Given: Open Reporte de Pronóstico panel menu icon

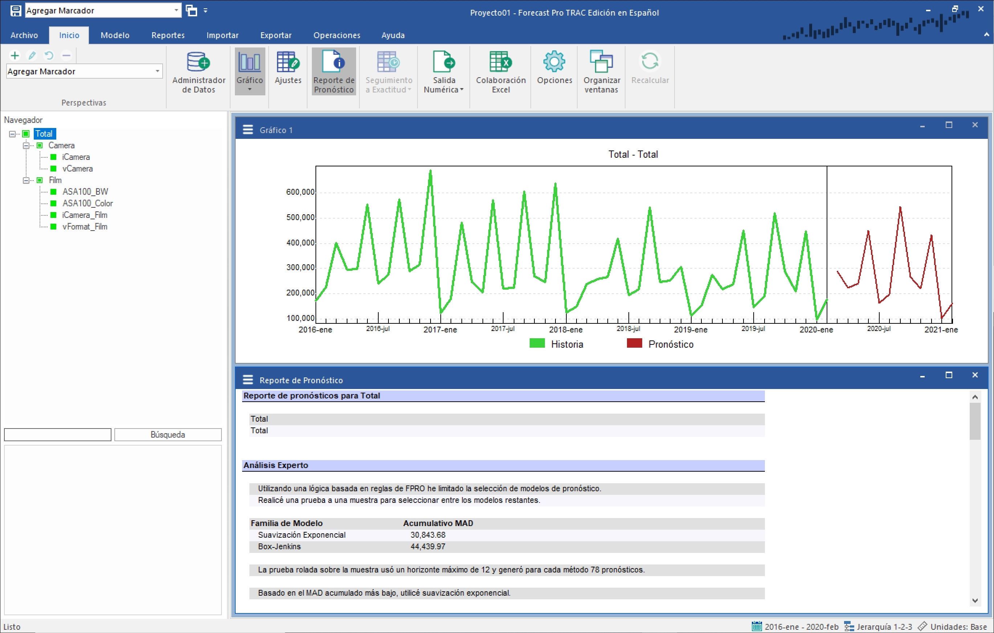Looking at the screenshot, I should pyautogui.click(x=248, y=380).
